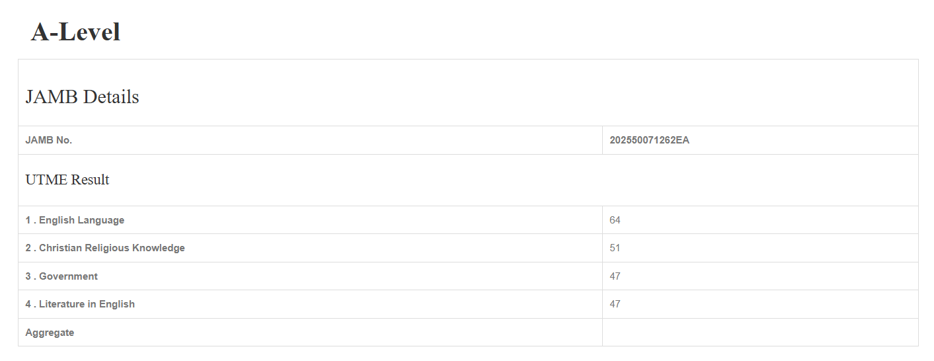This screenshot has width=934, height=361.
Task: Select the Government score value
Action: (615, 276)
